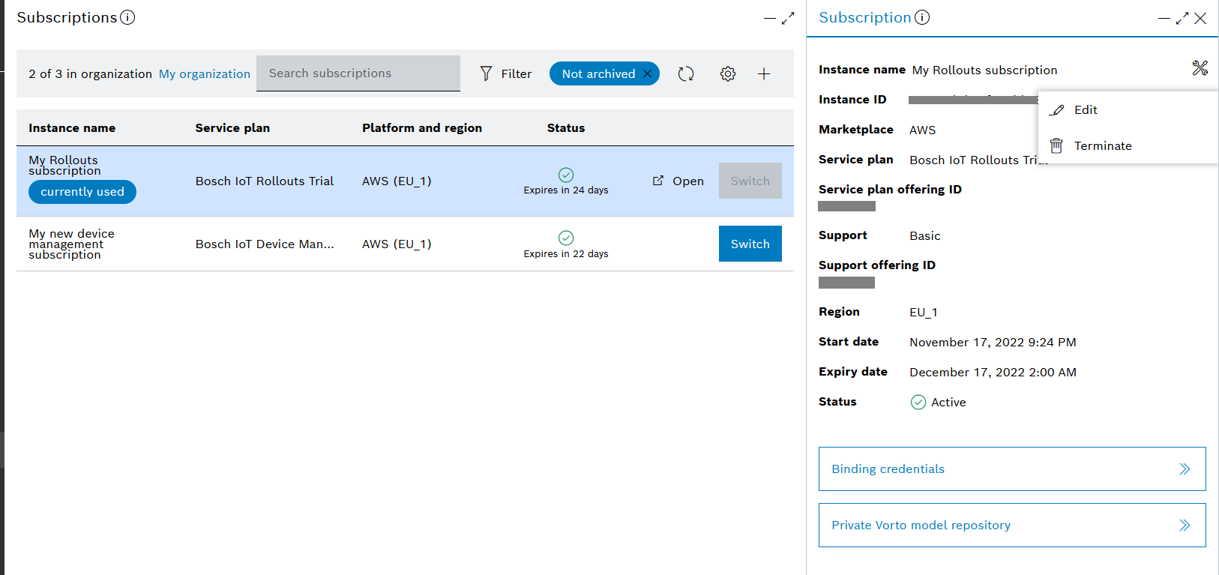The image size is (1219, 575).
Task: Click the Region value EU_1
Action: click(x=924, y=312)
